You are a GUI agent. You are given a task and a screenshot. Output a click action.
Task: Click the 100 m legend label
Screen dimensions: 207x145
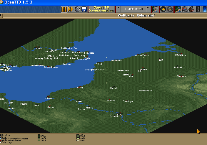[43, 137]
